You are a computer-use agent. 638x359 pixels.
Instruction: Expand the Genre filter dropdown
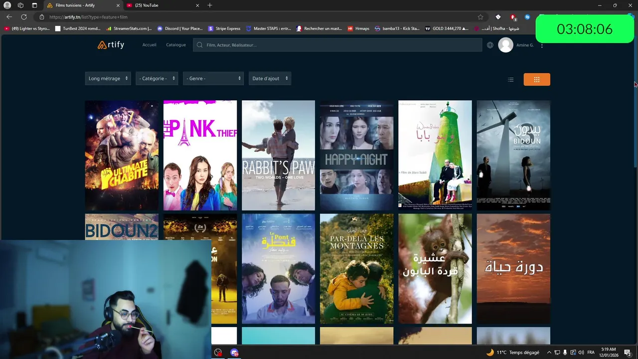click(x=213, y=78)
